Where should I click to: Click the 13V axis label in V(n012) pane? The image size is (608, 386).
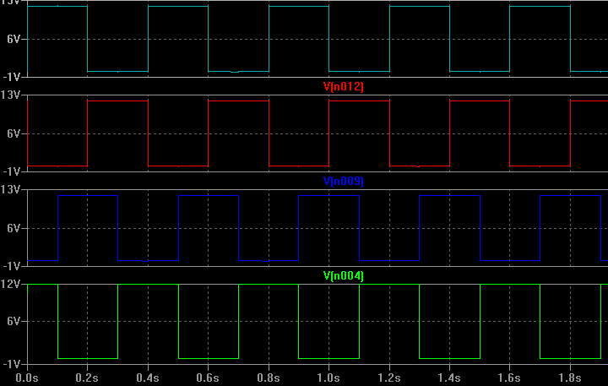[10, 95]
